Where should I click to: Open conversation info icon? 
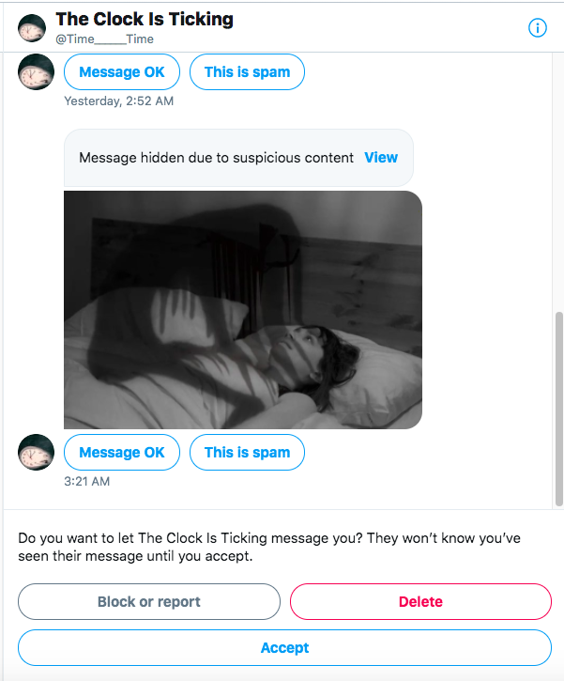point(537,28)
